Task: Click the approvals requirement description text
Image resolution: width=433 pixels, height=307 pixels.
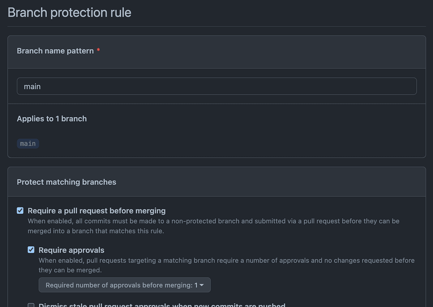Action: tap(226, 265)
